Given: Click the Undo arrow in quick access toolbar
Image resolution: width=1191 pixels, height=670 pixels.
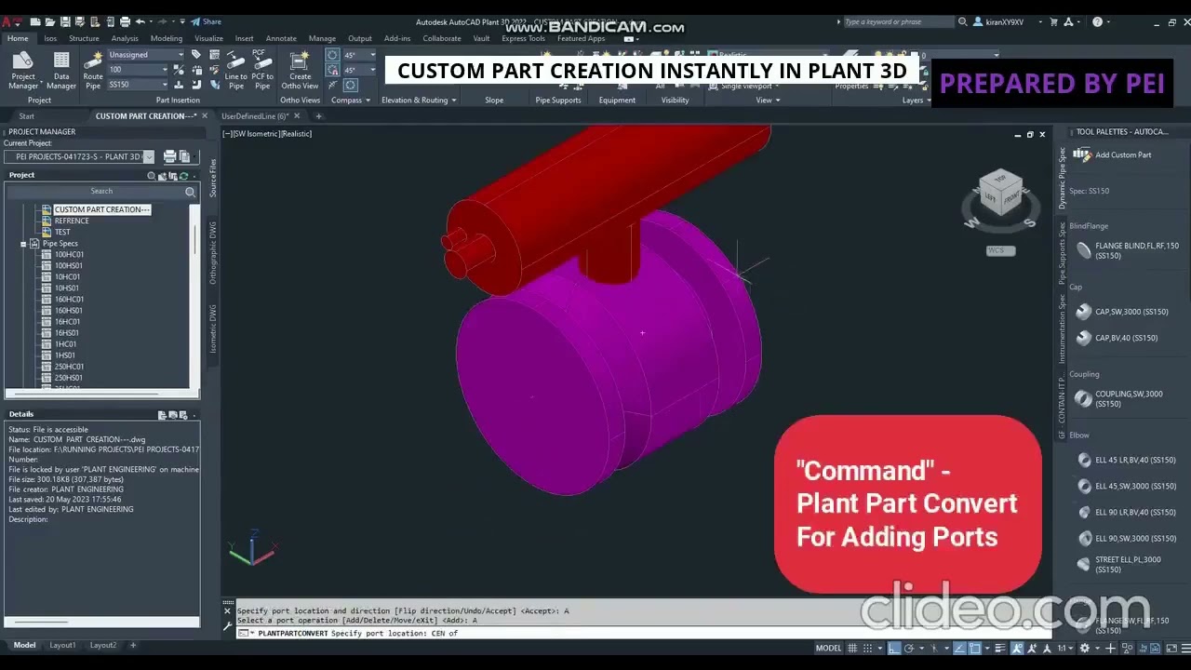Looking at the screenshot, I should coord(141,21).
